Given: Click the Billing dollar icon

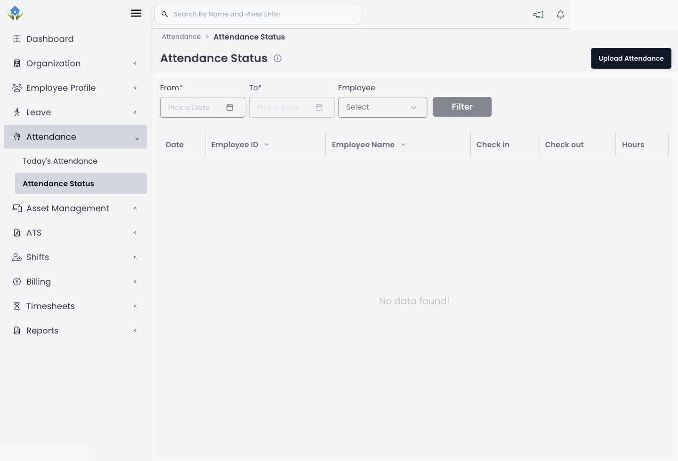Looking at the screenshot, I should pyautogui.click(x=17, y=281).
